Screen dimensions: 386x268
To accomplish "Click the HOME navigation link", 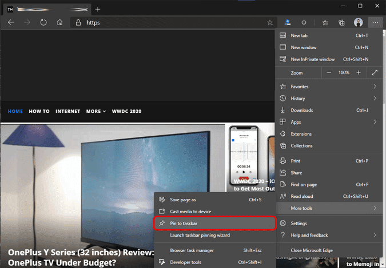I will coord(15,111).
